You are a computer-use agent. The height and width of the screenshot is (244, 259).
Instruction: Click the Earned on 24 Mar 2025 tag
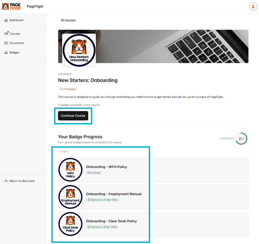click(x=102, y=200)
